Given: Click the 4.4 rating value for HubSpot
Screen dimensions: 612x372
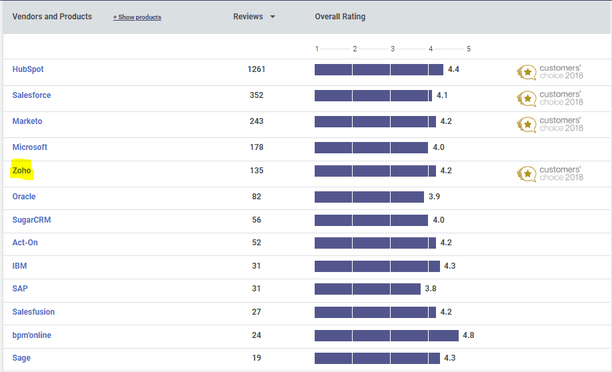Looking at the screenshot, I should pyautogui.click(x=453, y=69).
